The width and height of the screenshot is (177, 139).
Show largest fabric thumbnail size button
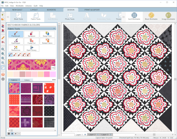click(9, 134)
